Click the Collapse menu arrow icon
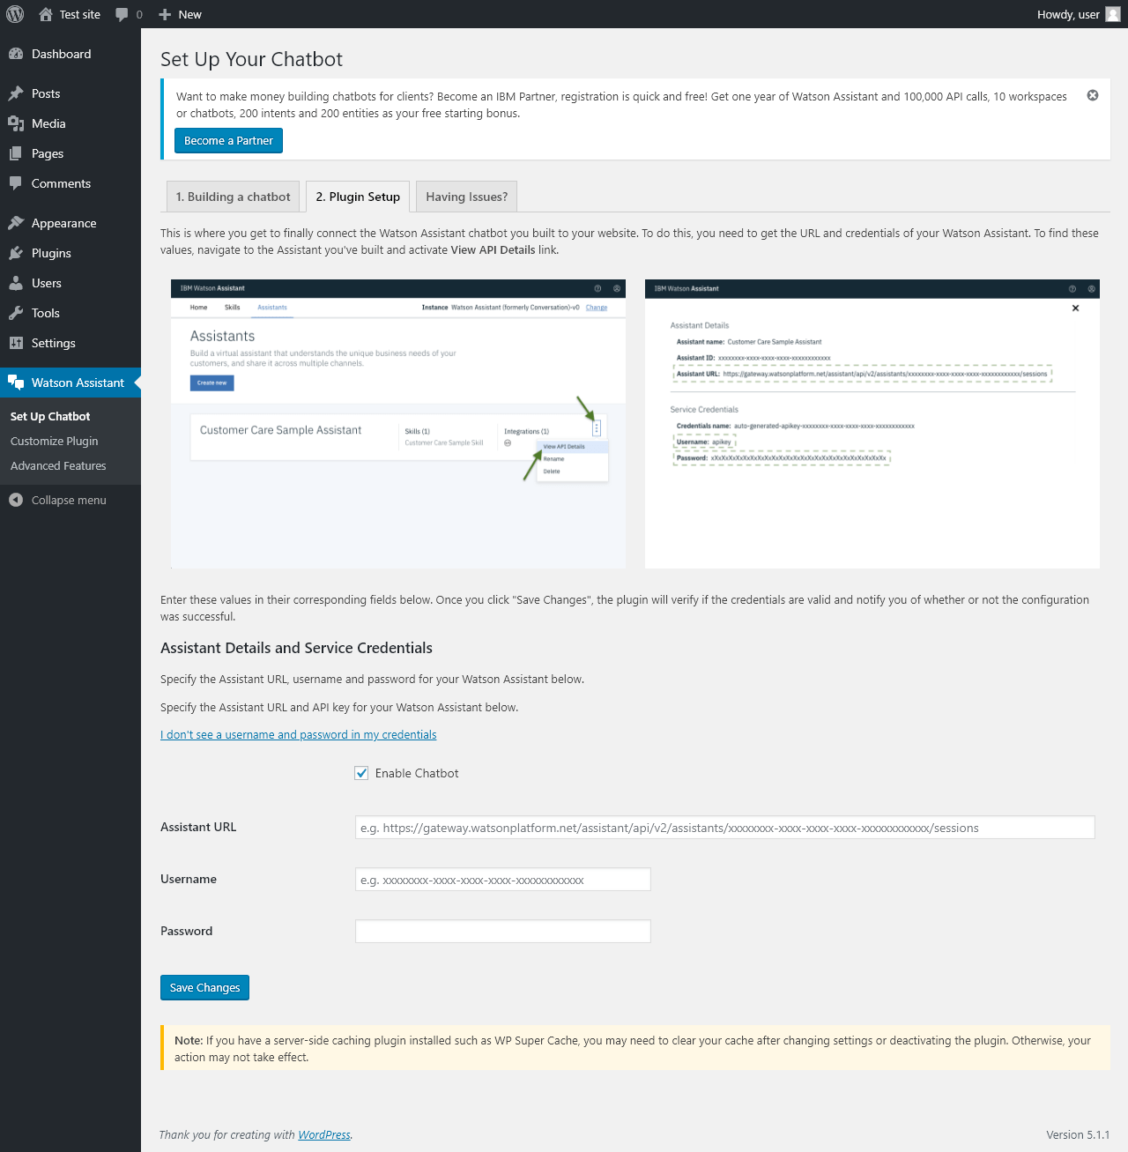This screenshot has width=1128, height=1152. [x=16, y=500]
